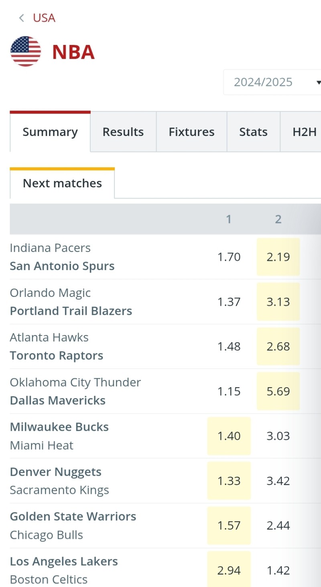
Task: Click the USA flag icon
Action: pyautogui.click(x=26, y=51)
